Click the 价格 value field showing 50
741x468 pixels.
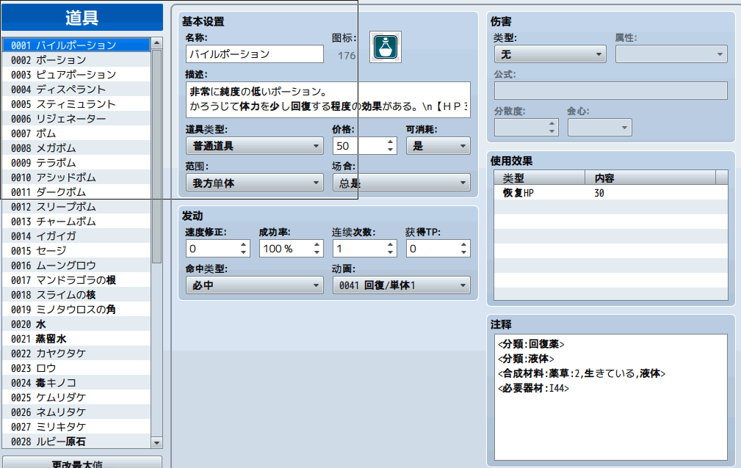(x=359, y=146)
